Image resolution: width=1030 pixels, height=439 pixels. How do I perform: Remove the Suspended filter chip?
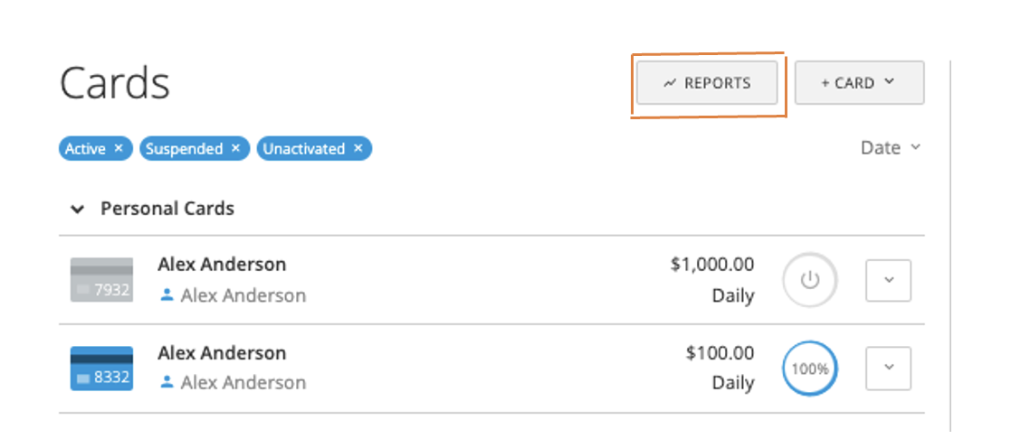(x=236, y=148)
